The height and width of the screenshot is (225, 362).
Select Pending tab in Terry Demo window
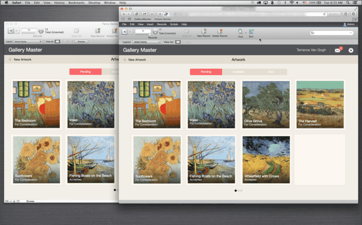click(x=86, y=72)
